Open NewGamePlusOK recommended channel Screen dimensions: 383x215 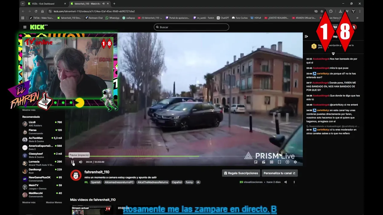coord(42,179)
